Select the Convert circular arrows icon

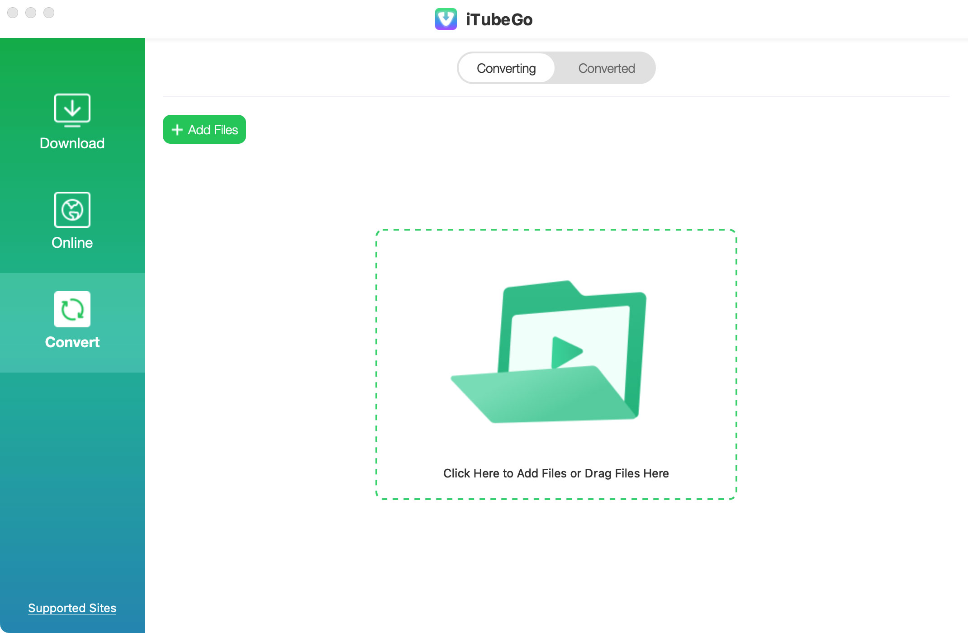[72, 309]
